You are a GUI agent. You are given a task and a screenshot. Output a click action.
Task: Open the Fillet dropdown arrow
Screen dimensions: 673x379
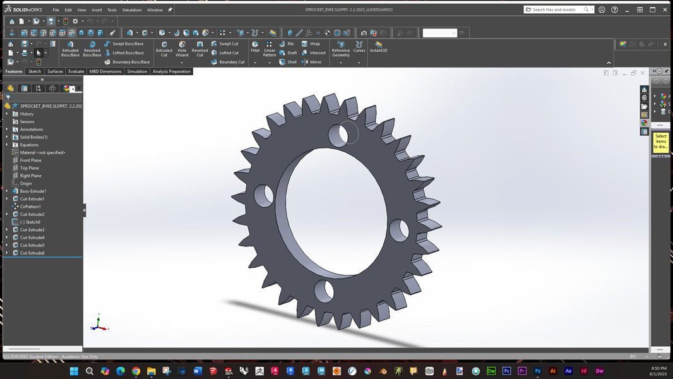(255, 63)
